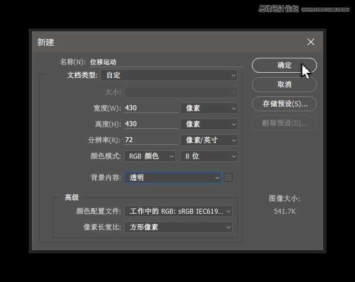Collapse the 高级 section header

pos(72,197)
